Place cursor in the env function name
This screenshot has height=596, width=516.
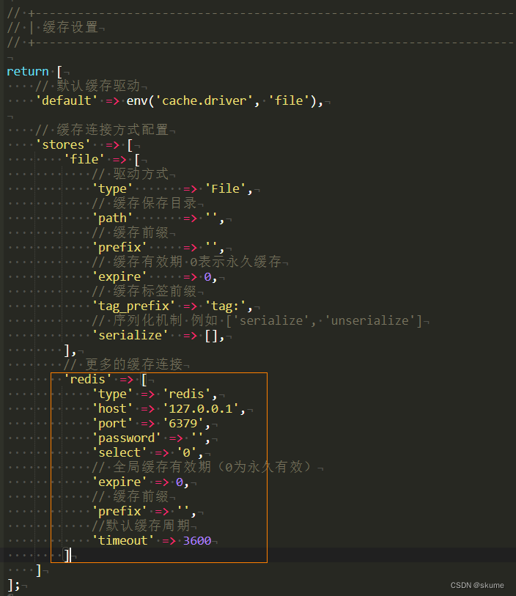(137, 100)
